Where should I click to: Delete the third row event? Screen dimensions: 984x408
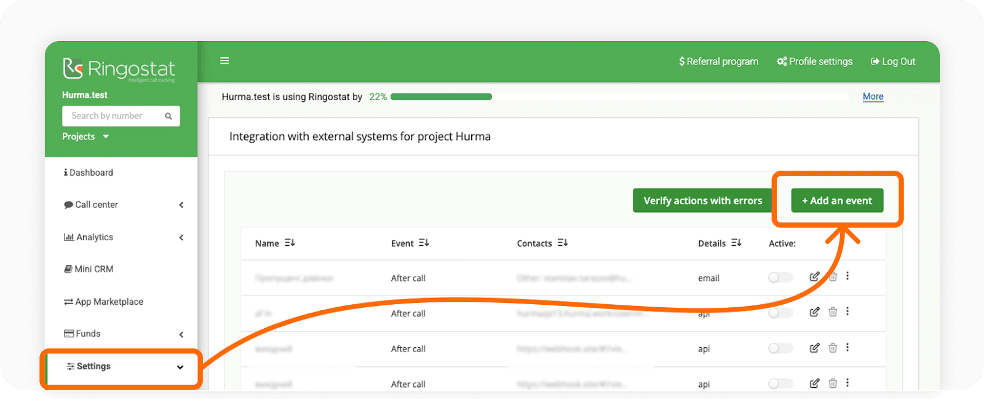pos(833,348)
